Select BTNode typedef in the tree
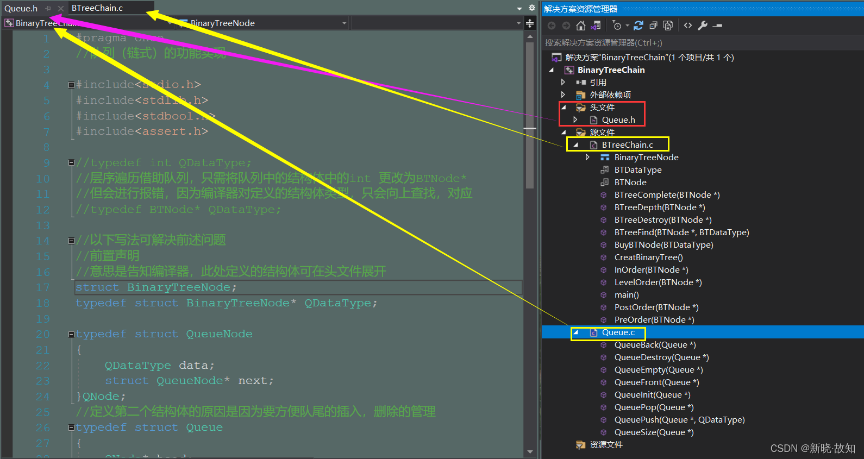 coord(630,183)
